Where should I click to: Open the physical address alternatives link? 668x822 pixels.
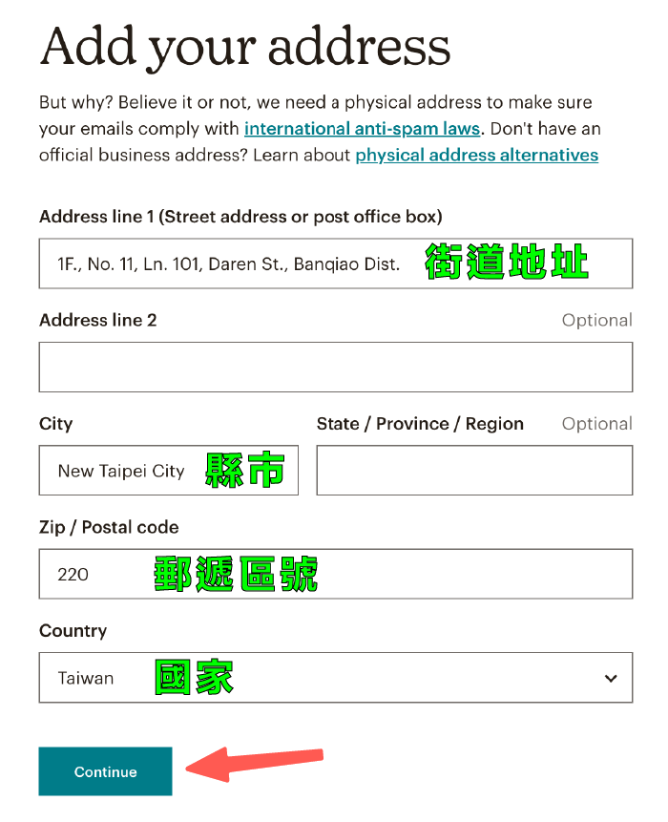[x=476, y=155]
